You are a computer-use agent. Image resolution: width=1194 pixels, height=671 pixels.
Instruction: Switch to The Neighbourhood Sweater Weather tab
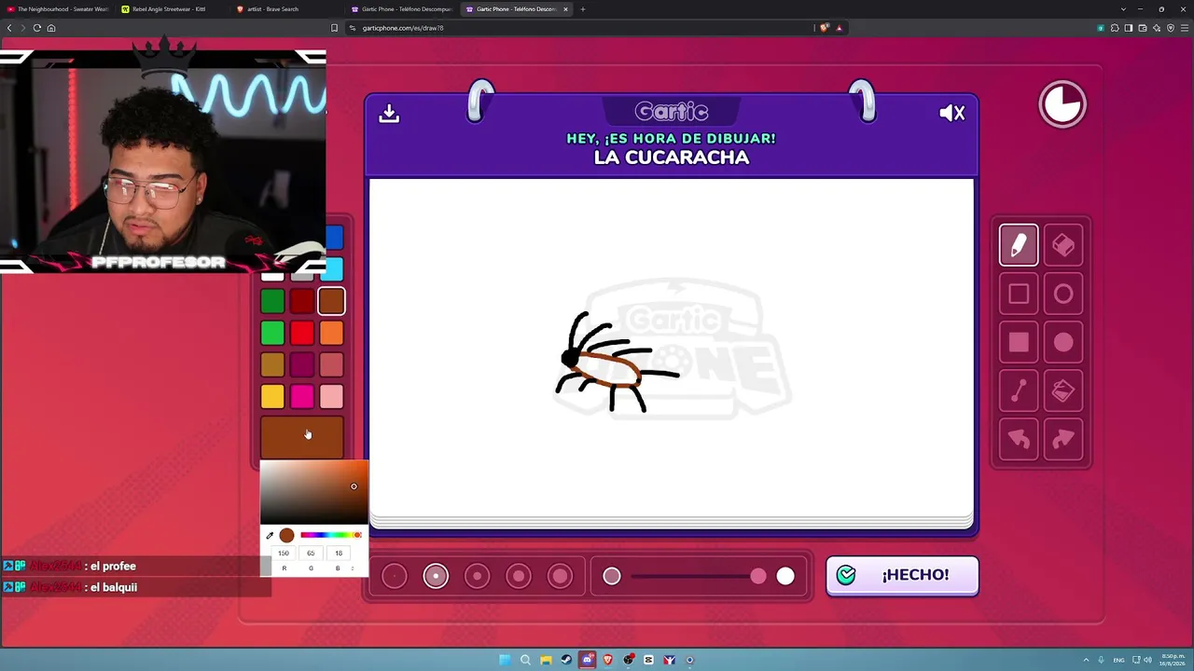pos(58,9)
